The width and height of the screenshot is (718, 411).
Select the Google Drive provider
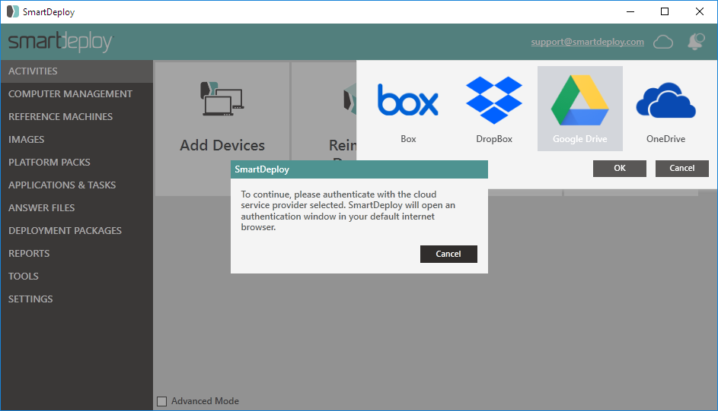[x=579, y=109]
